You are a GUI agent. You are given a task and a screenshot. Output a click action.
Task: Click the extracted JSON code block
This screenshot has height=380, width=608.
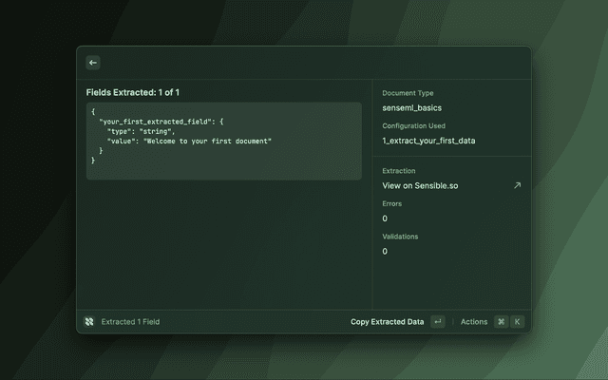coord(223,141)
